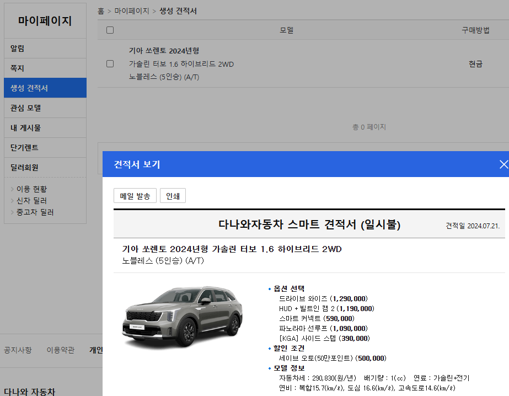Open 이용약관 footer link
The height and width of the screenshot is (396, 509).
pos(60,350)
